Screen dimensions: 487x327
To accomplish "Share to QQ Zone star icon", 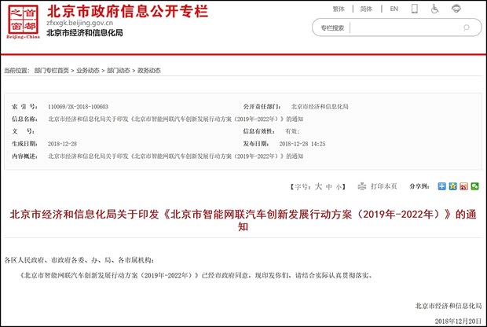I will (453, 186).
